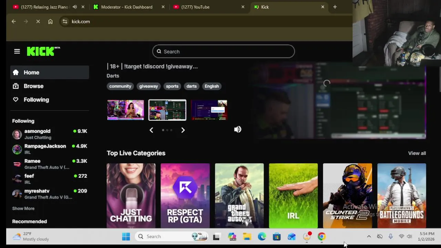This screenshot has width=441, height=248.
Task: Open the Grand Theft Auto V category card
Action: pos(239,196)
